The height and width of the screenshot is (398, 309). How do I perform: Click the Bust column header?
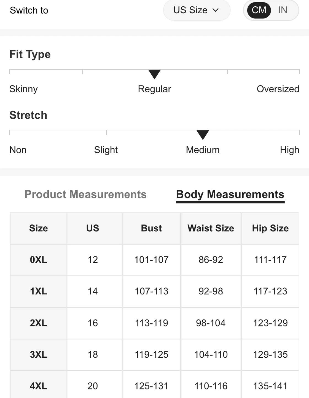[x=151, y=228]
